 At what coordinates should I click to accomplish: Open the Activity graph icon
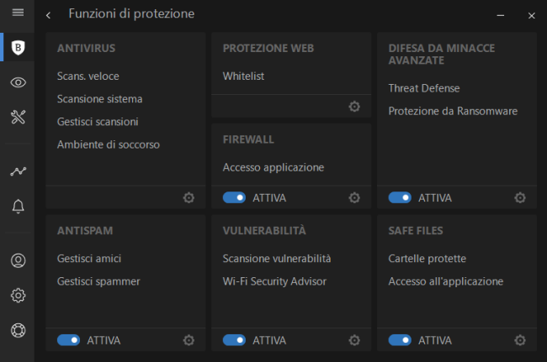[18, 171]
